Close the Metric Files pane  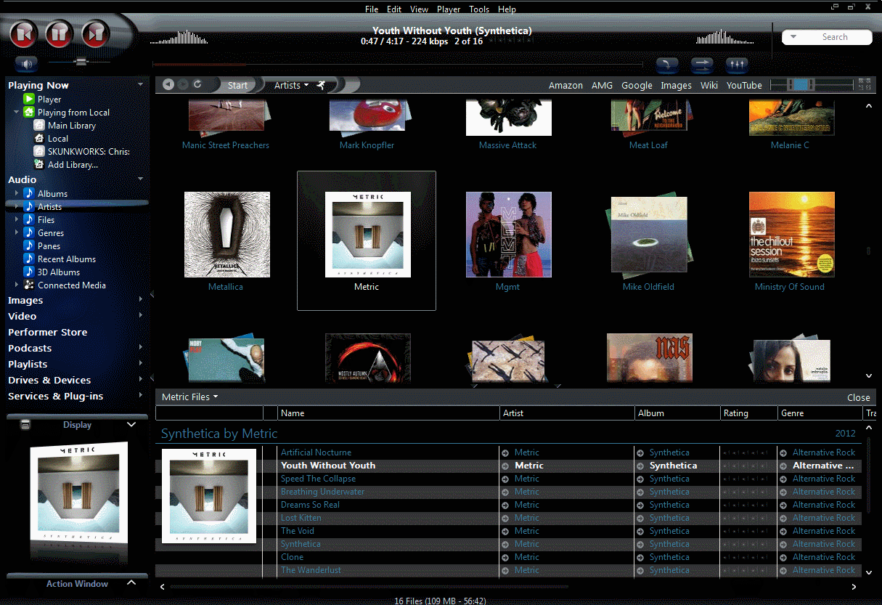pyautogui.click(x=859, y=397)
